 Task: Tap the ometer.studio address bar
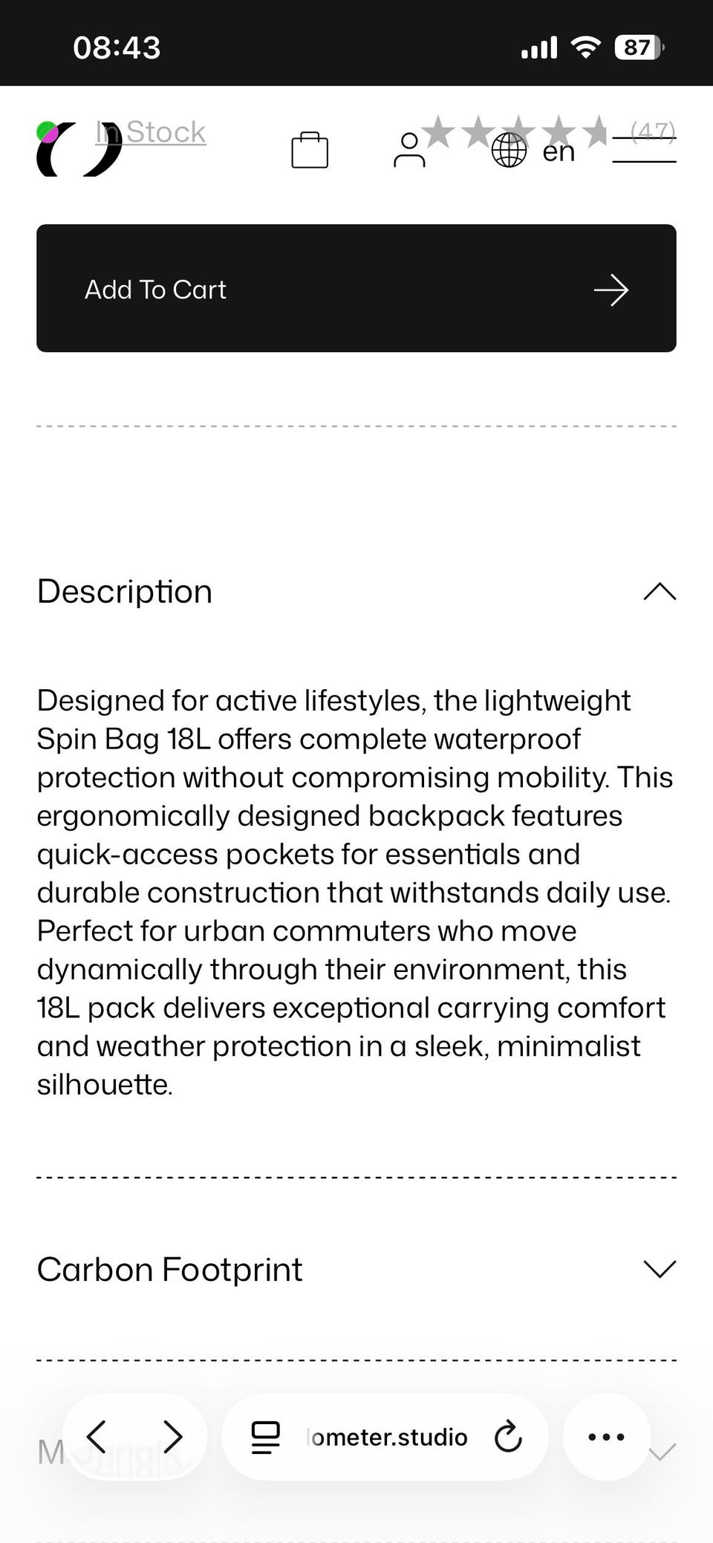[389, 1437]
